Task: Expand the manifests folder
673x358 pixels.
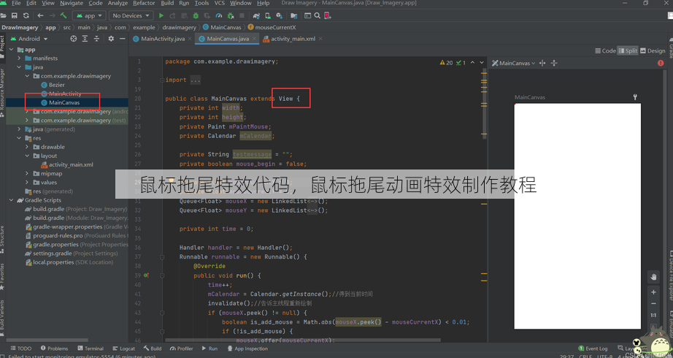Action: click(x=19, y=58)
